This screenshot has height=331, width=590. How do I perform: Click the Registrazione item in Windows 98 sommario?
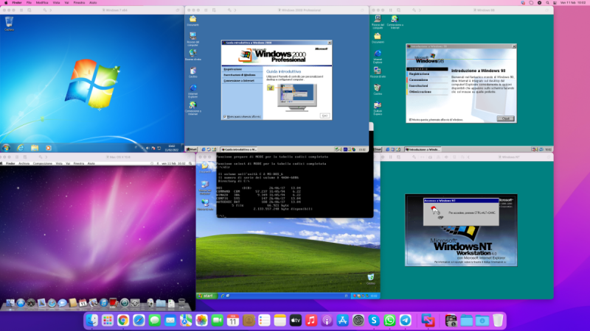tap(419, 74)
